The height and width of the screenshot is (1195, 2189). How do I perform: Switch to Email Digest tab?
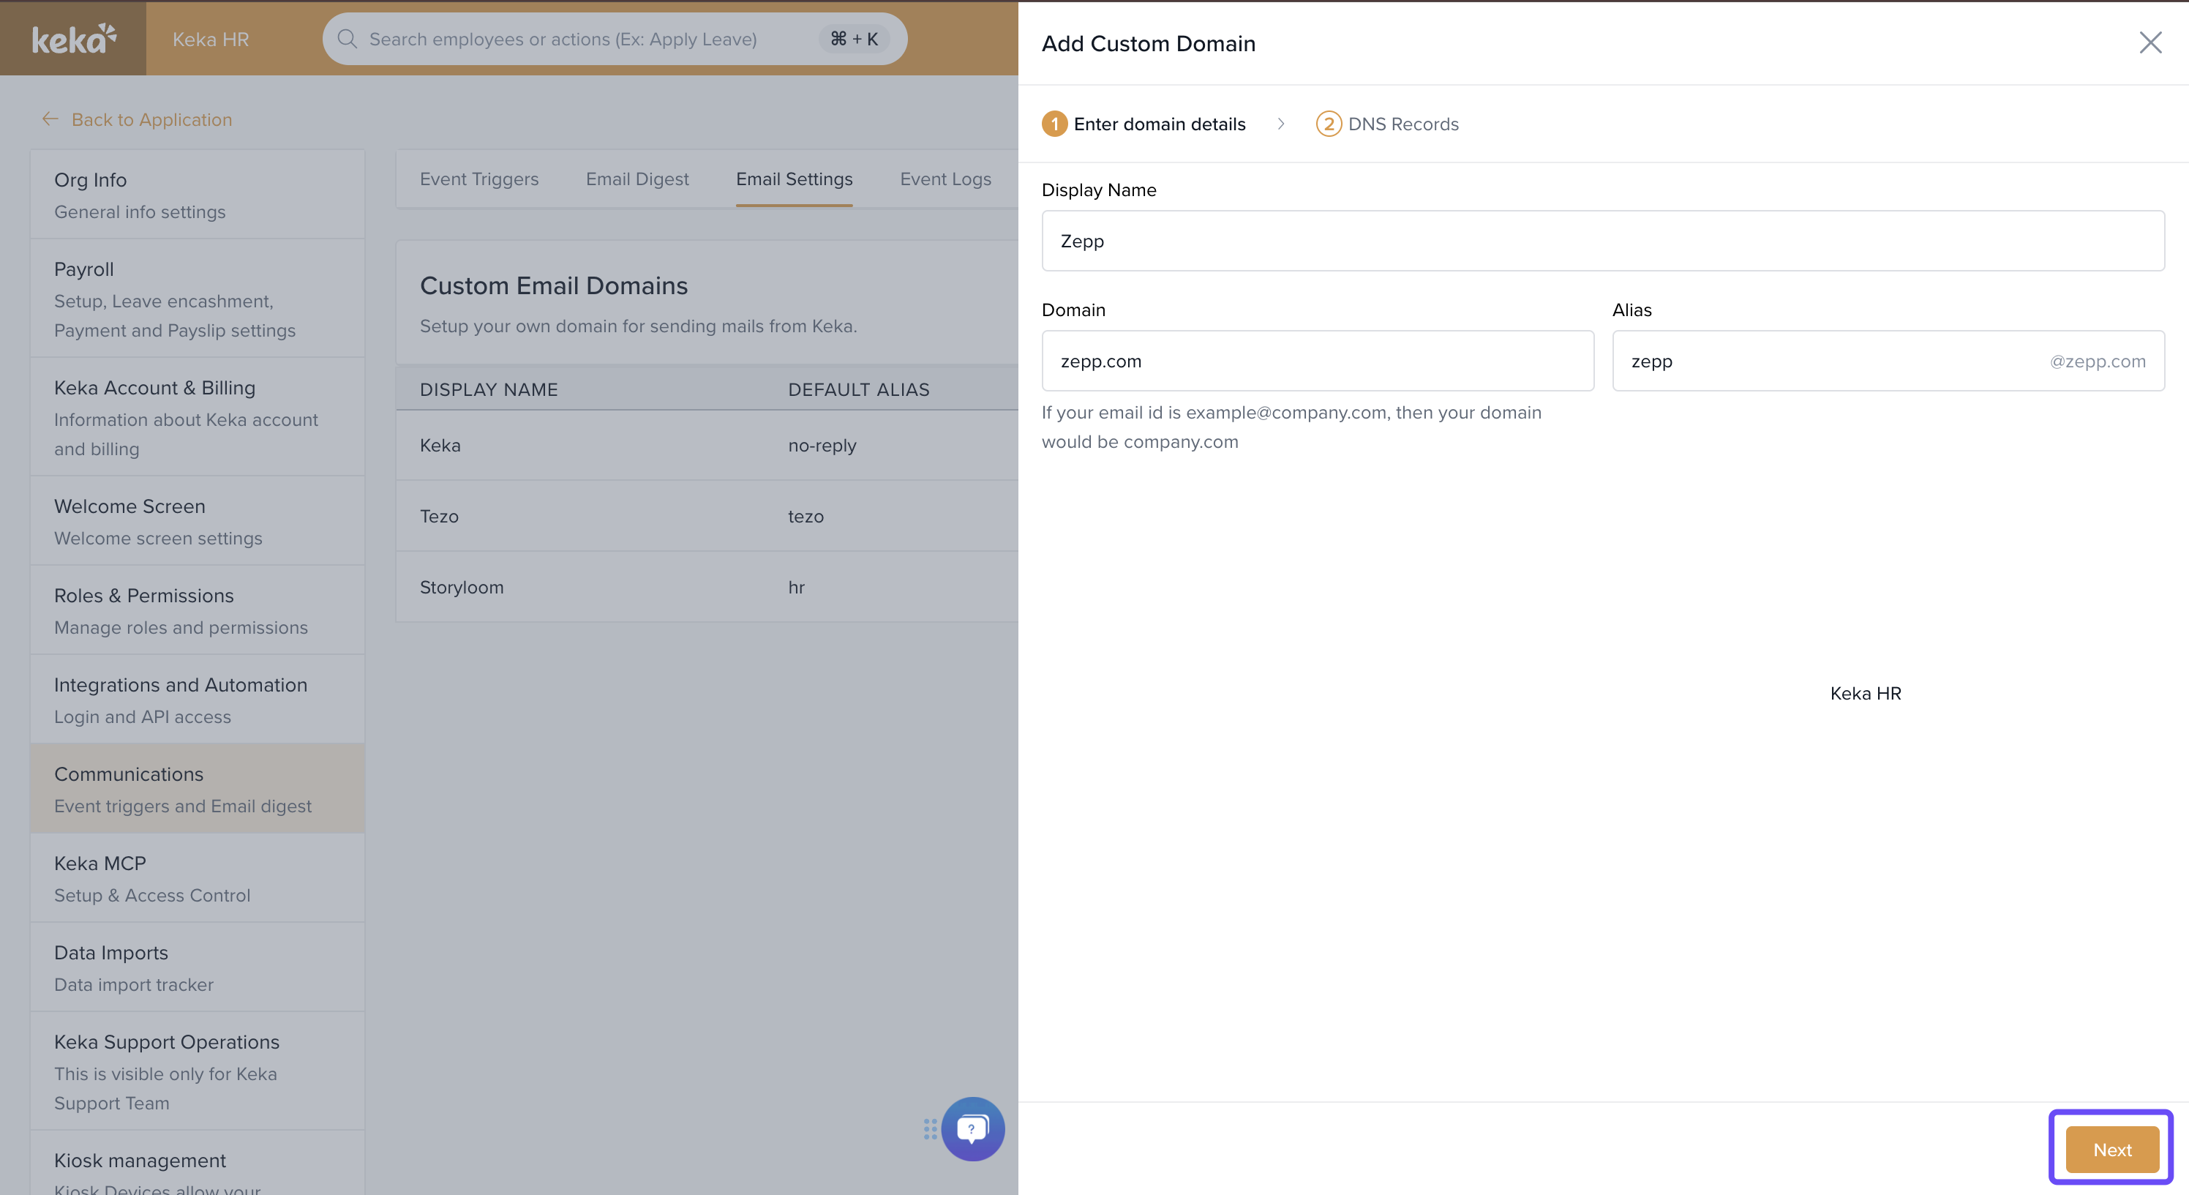(637, 179)
